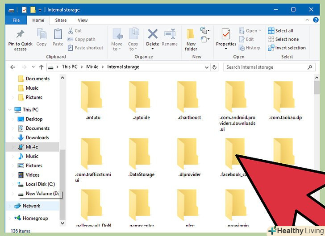The image size is (325, 236).
Task: Create a New folder
Action: tap(191, 40)
